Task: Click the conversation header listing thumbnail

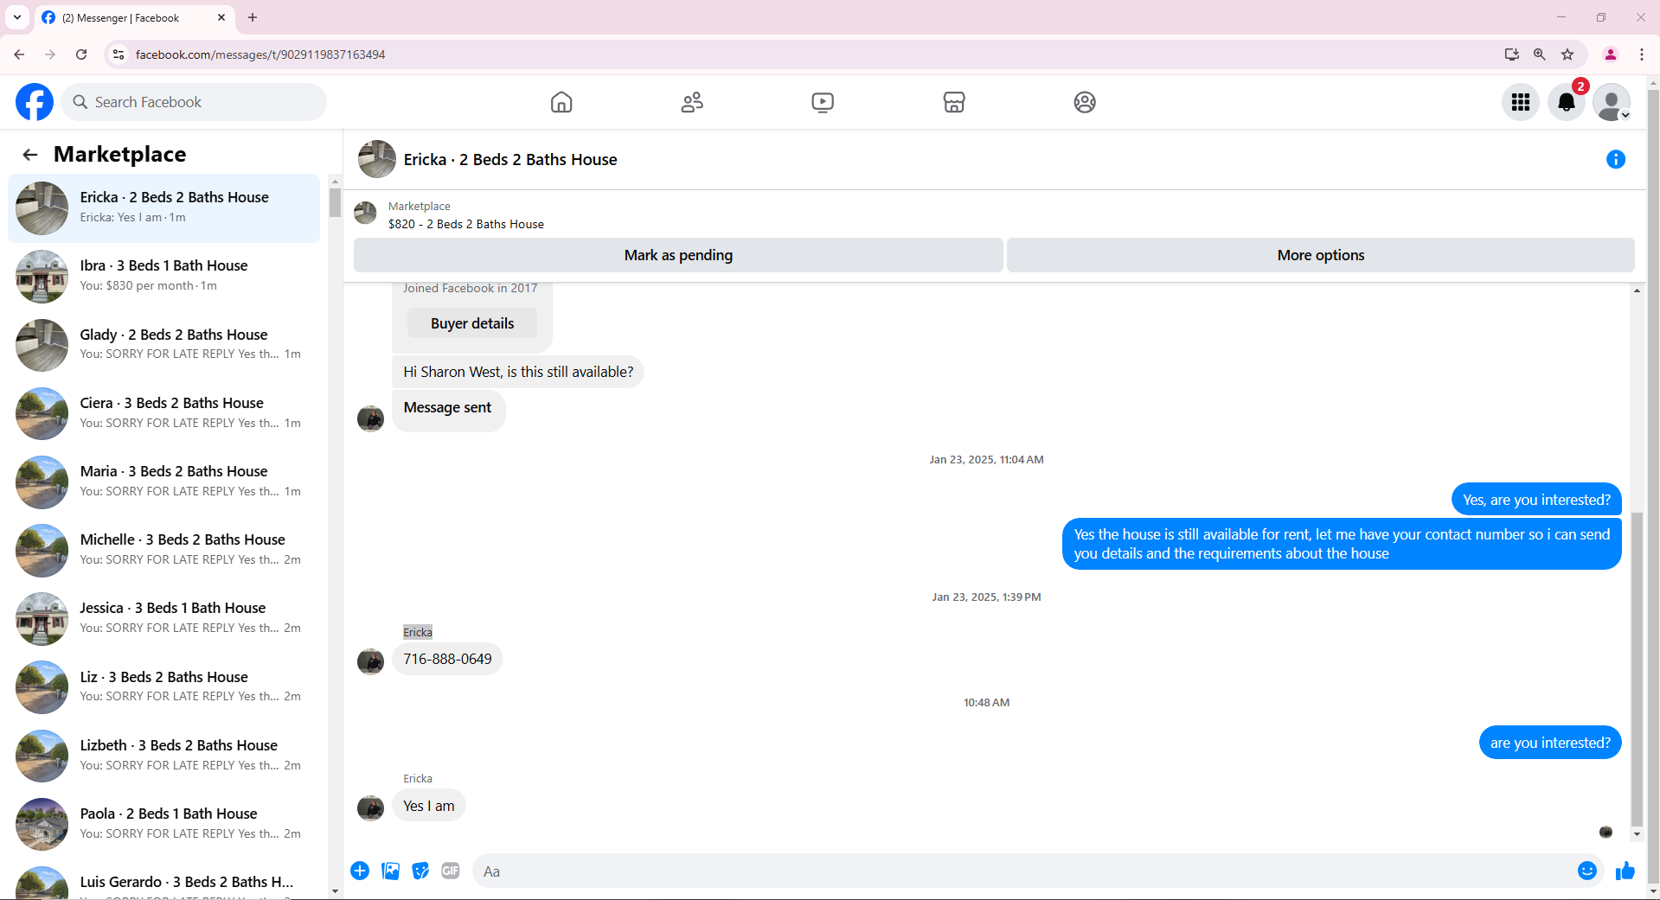Action: click(x=377, y=159)
